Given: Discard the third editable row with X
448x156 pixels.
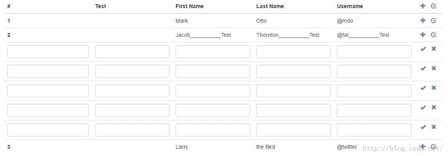Looking at the screenshot, I should [434, 88].
